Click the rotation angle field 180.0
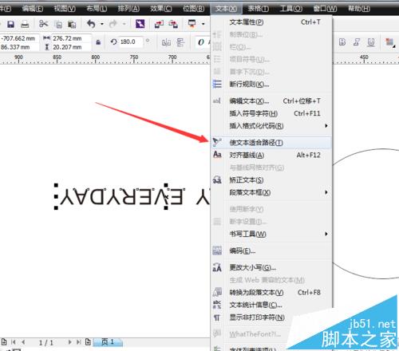 tap(131, 41)
